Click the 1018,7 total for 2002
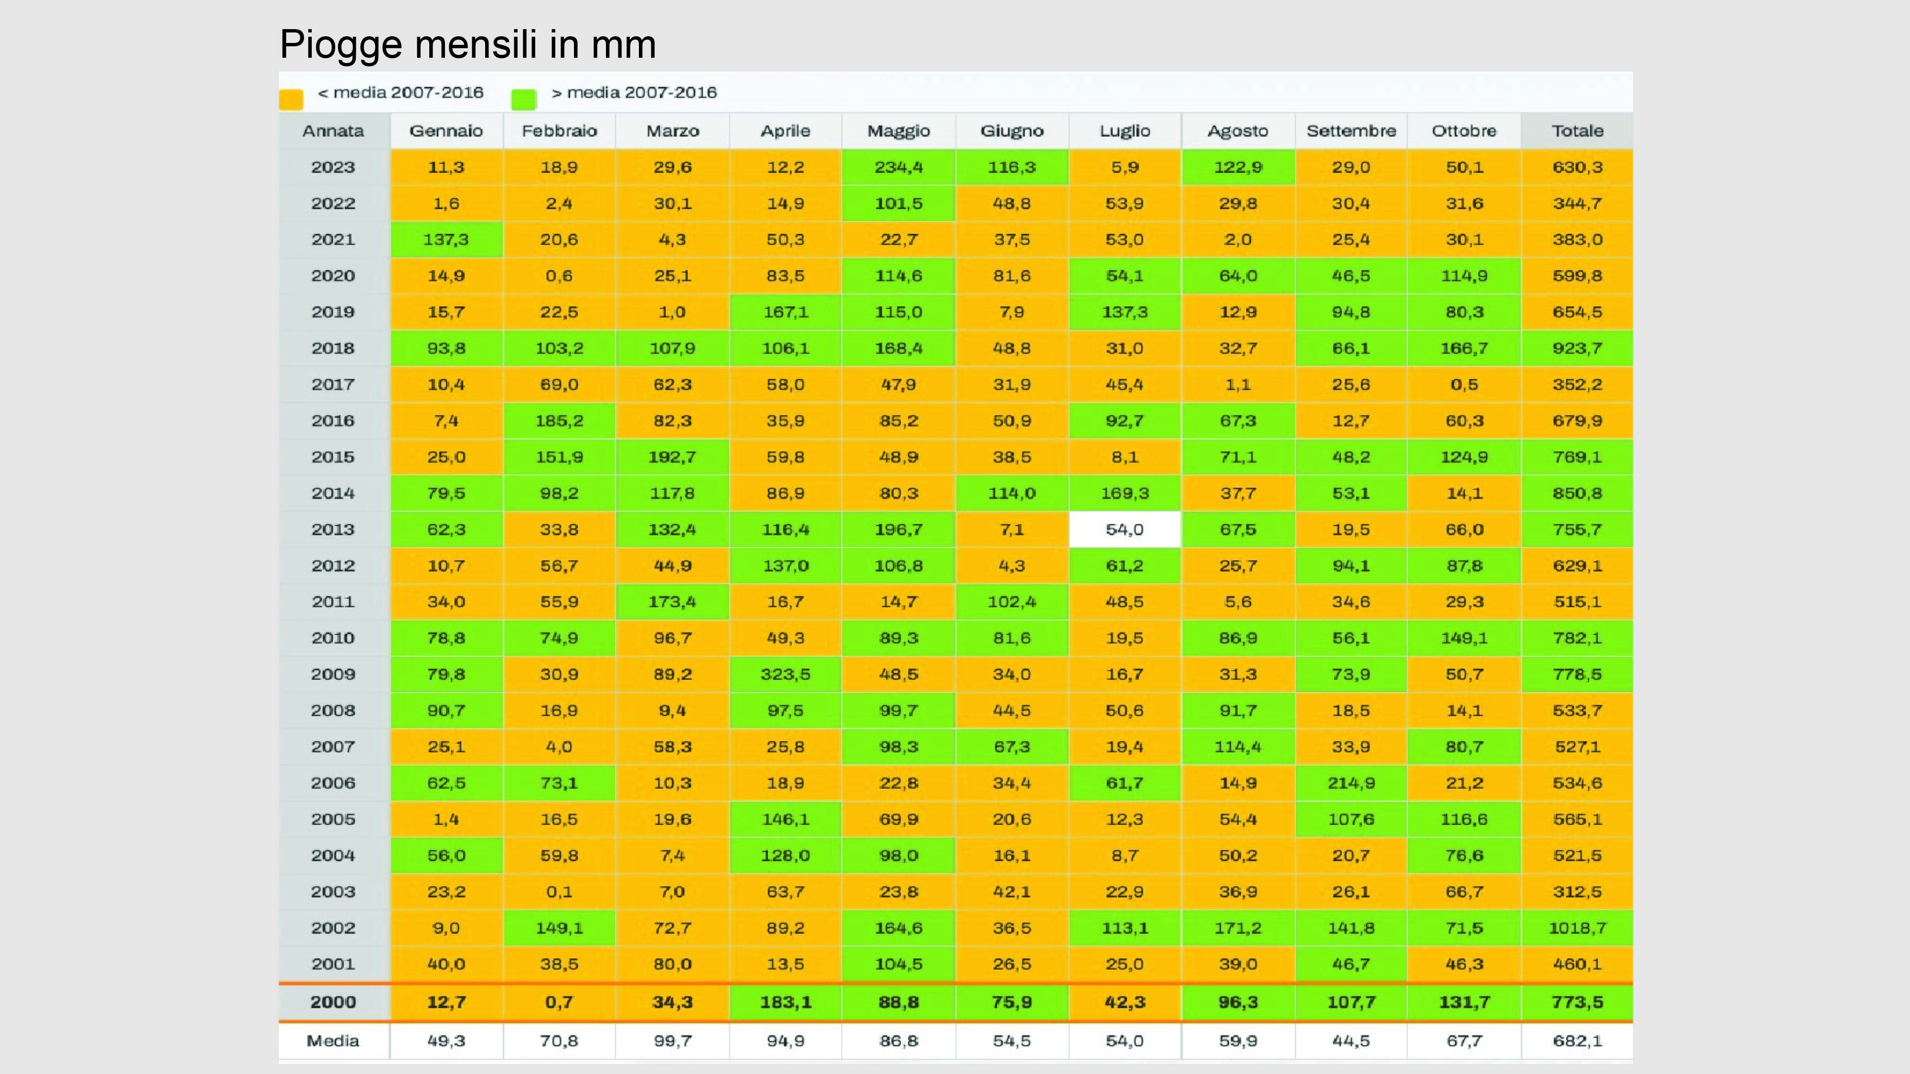Screen dimensions: 1910x1074 click(1577, 928)
